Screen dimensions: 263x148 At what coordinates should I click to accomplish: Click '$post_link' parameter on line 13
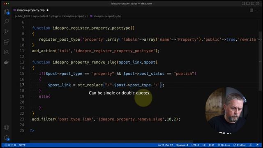tap(130, 62)
